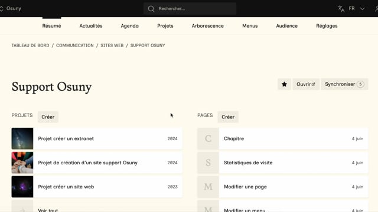Viewport: 378px width, 212px height.
Task: Create a new project with Créer
Action: pyautogui.click(x=48, y=117)
